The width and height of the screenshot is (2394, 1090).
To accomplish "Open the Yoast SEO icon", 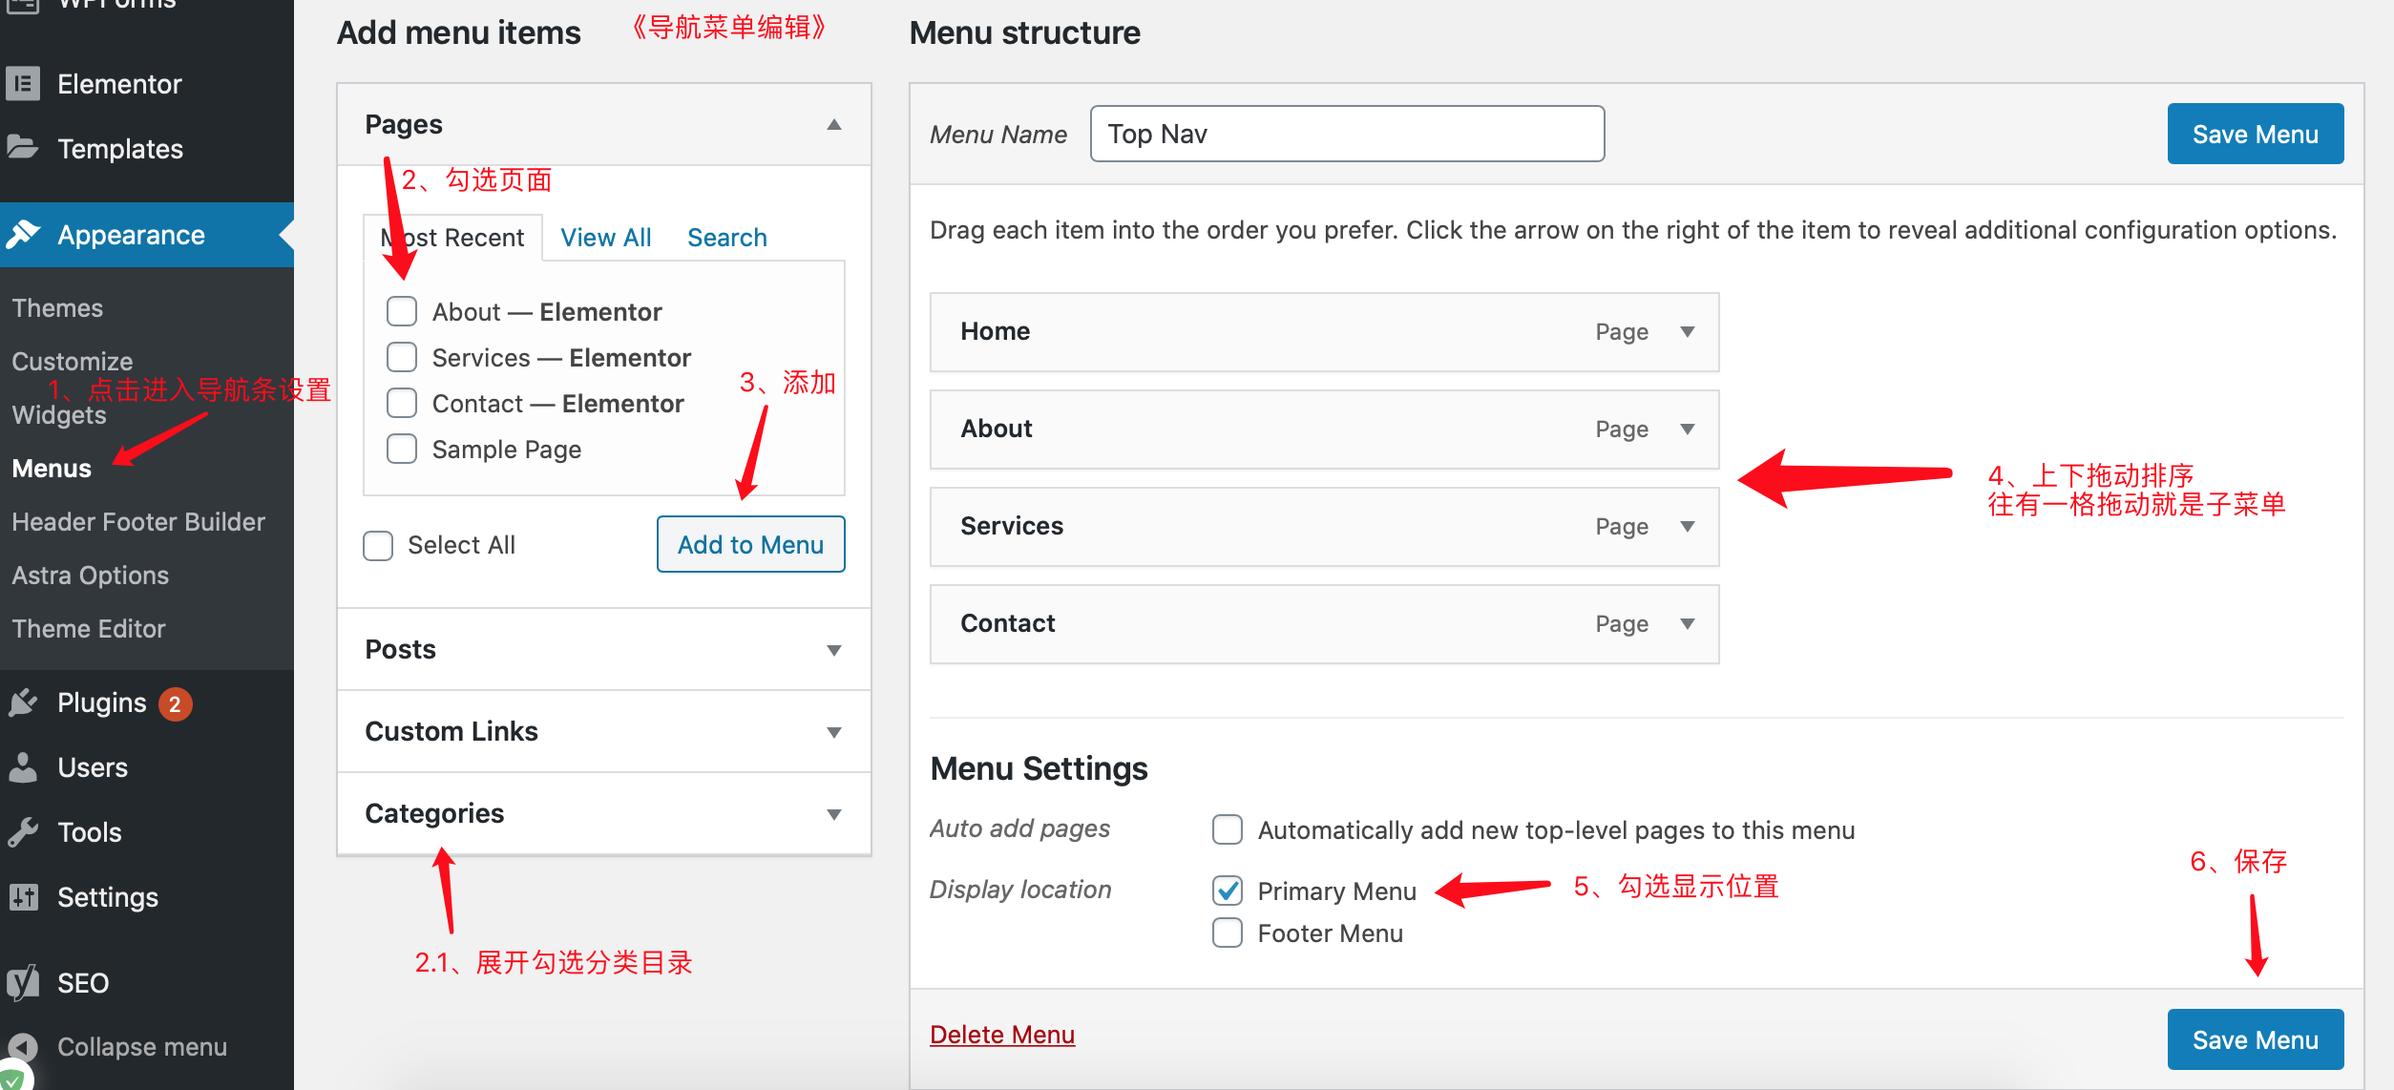I will click(x=23, y=982).
